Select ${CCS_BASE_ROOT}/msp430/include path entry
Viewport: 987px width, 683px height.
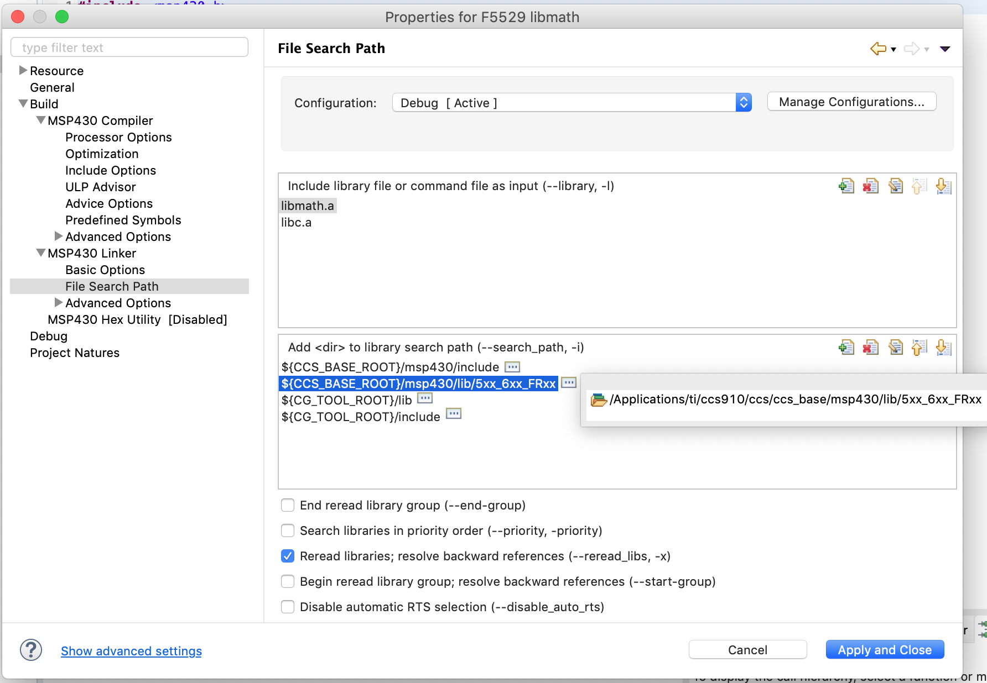click(x=390, y=367)
